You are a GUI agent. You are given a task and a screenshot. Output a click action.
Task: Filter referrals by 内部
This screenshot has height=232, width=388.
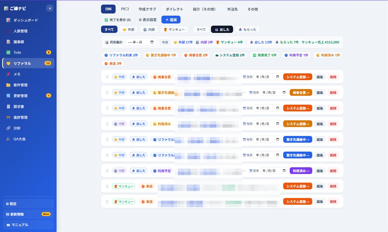(149, 29)
